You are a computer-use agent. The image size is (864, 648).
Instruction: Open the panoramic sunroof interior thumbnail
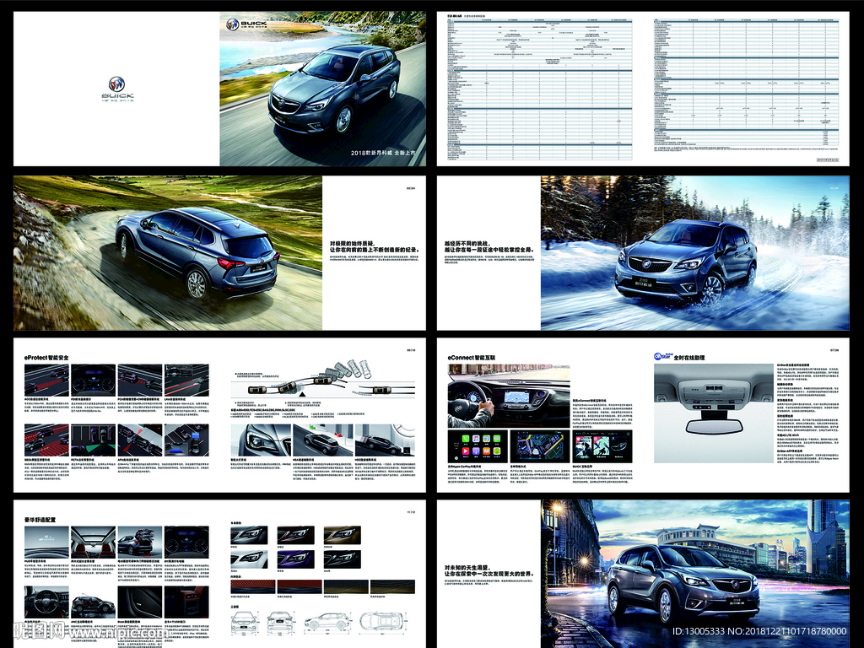93,543
